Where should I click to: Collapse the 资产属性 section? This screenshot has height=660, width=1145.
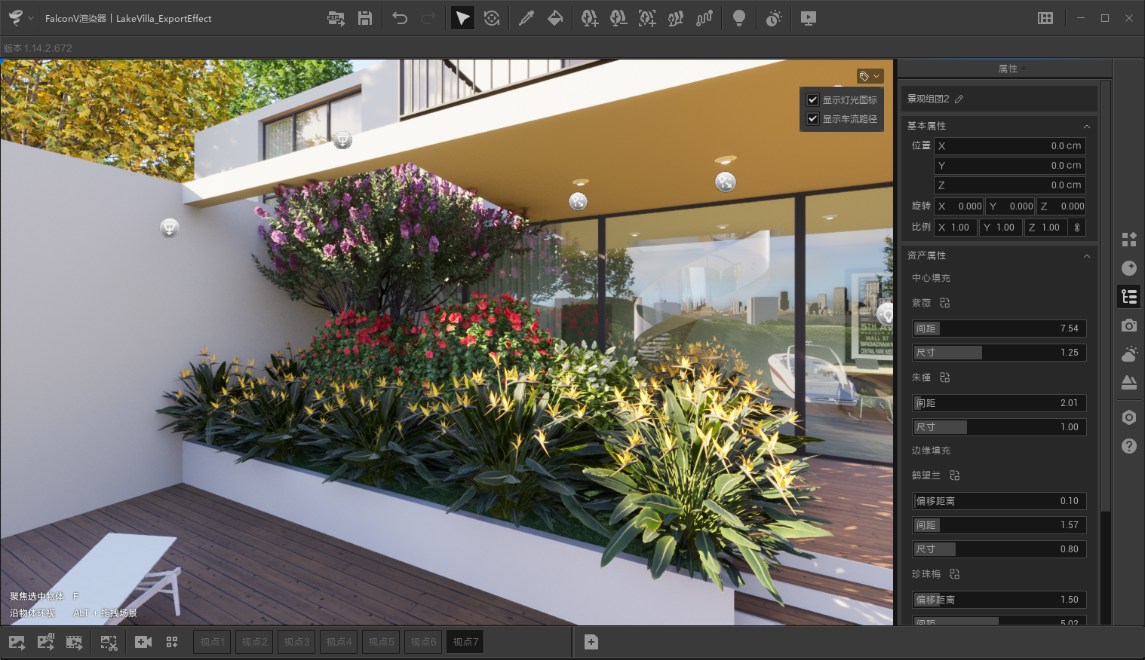(x=1086, y=255)
